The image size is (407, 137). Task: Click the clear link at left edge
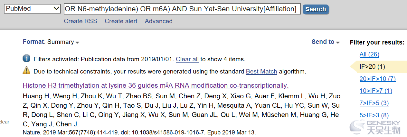click(5, 122)
